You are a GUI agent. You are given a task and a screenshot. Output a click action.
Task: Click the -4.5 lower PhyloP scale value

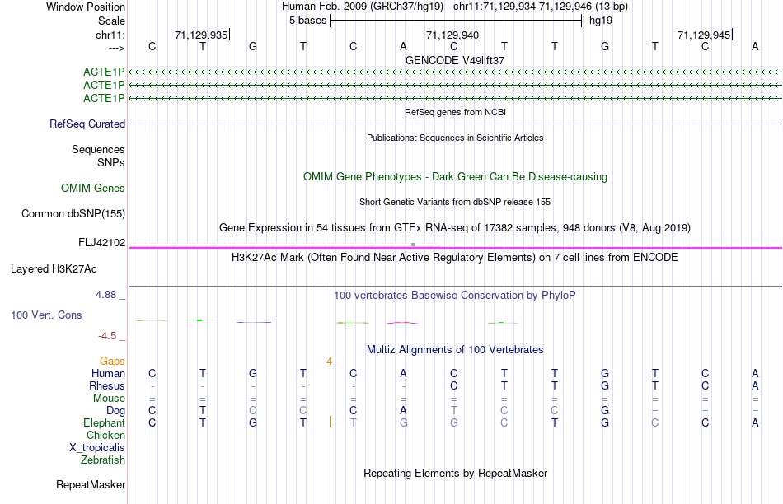point(107,336)
